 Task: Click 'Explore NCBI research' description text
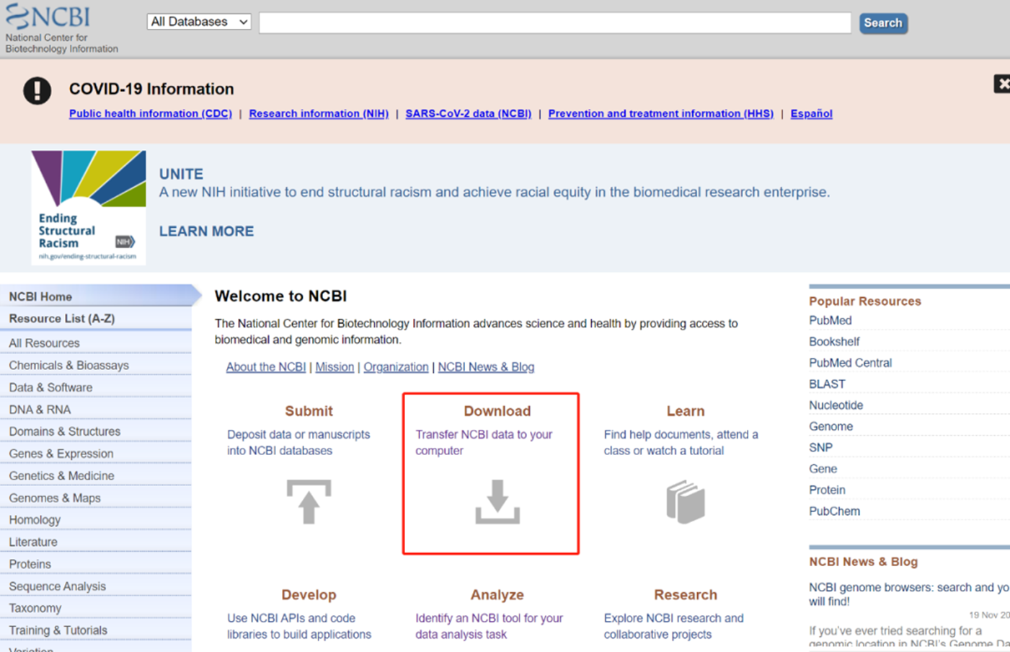[x=673, y=626]
